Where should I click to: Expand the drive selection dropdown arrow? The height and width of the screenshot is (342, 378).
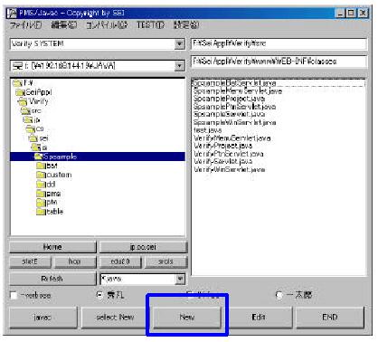[x=180, y=65]
